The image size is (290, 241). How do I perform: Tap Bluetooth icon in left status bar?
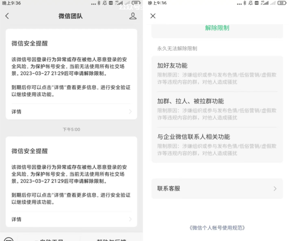coord(99,3)
